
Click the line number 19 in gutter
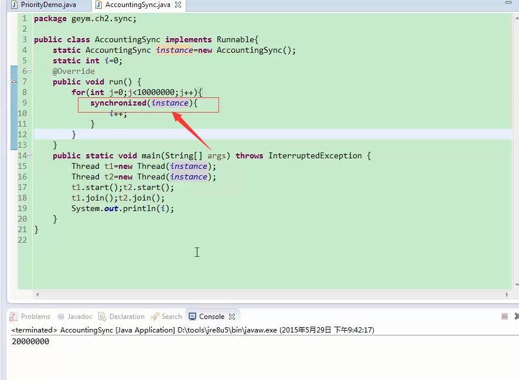22,209
